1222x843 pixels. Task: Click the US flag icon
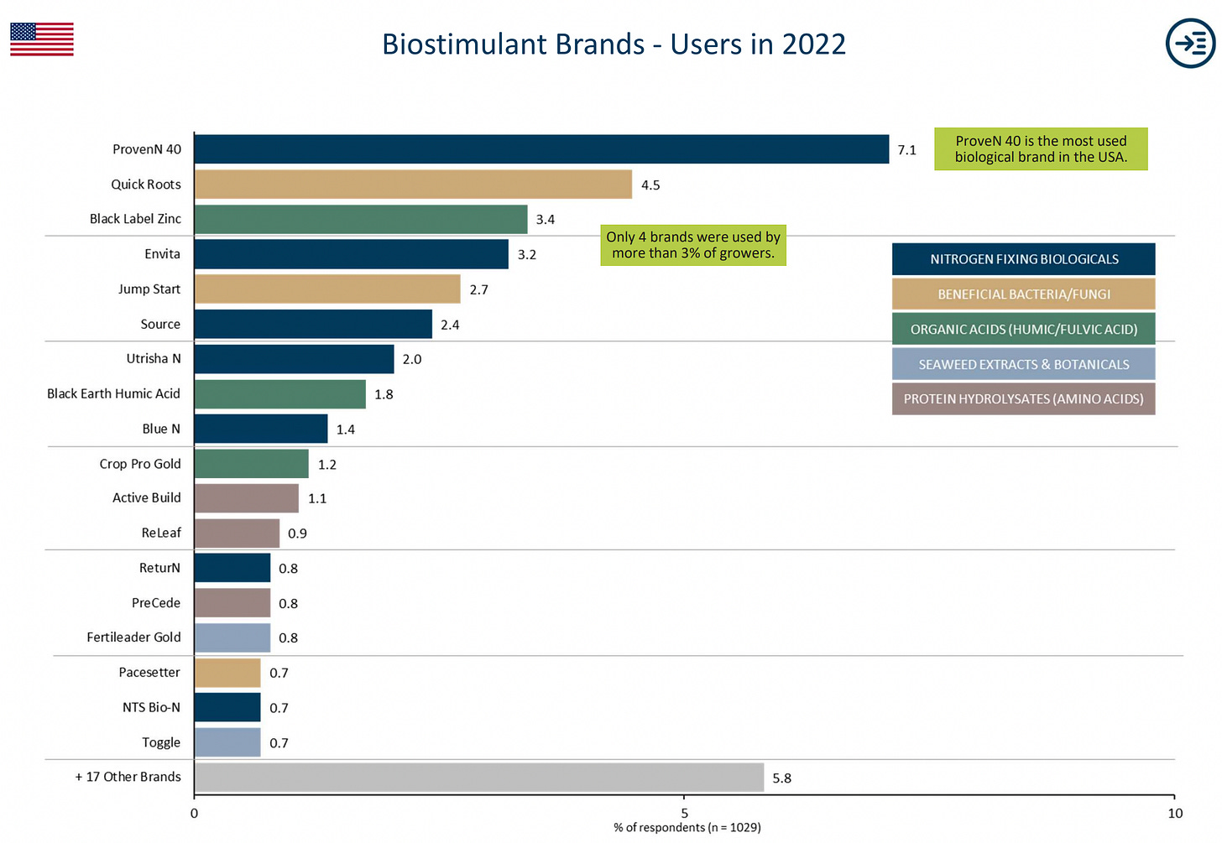[x=40, y=39]
